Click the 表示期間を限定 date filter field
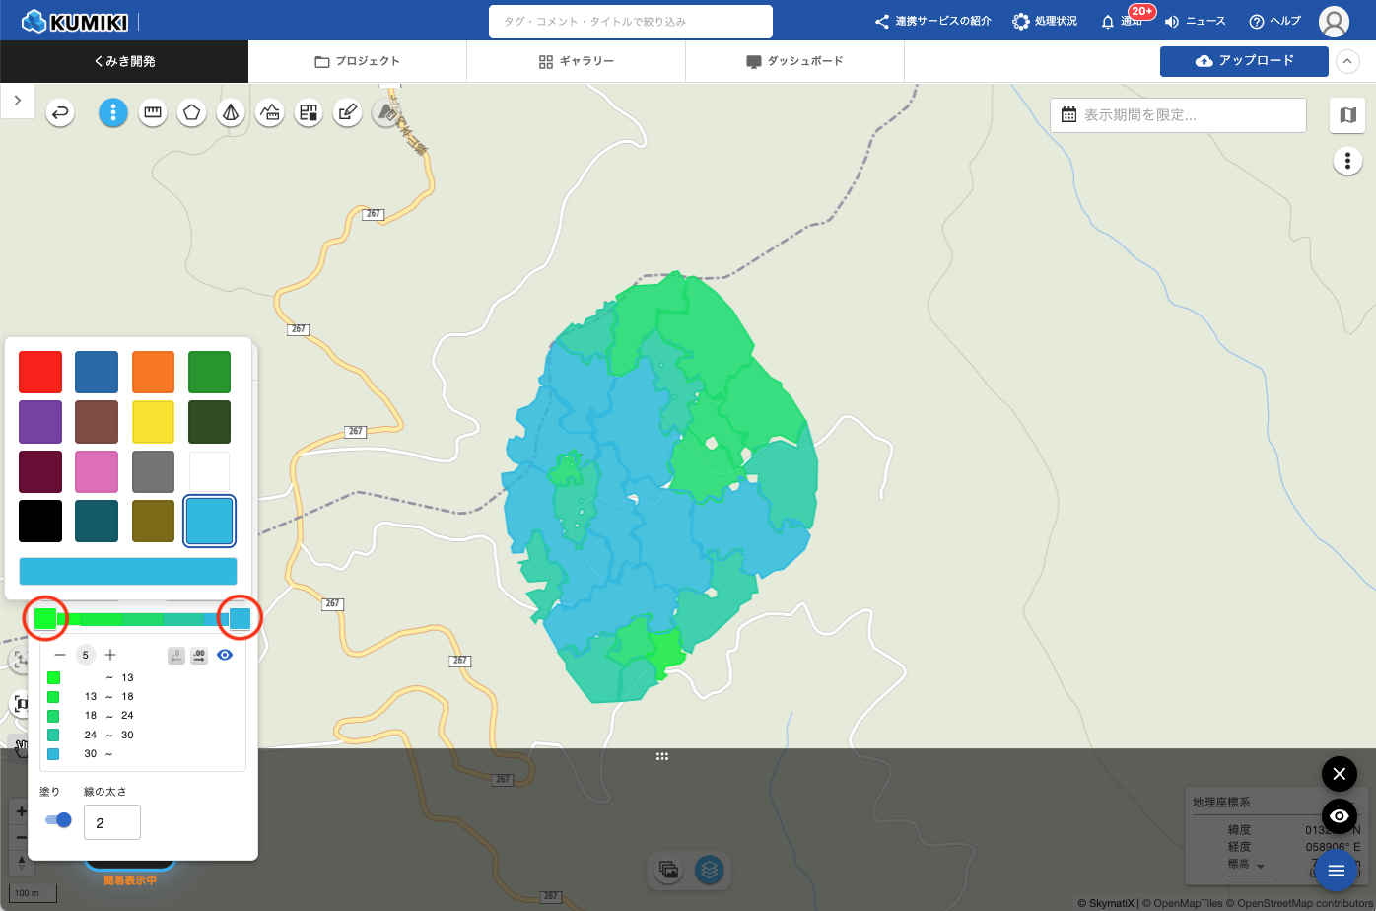This screenshot has width=1376, height=911. (1178, 115)
